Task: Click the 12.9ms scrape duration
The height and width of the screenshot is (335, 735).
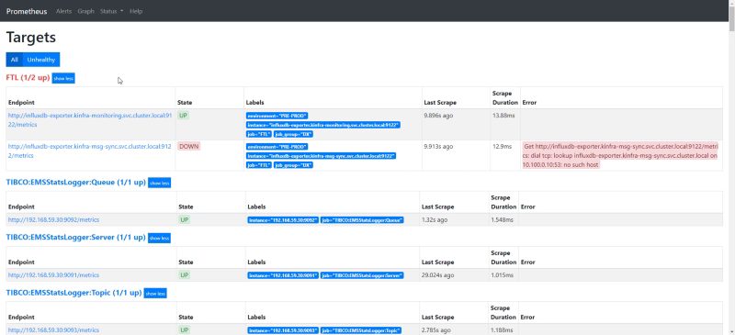Action: (502, 146)
